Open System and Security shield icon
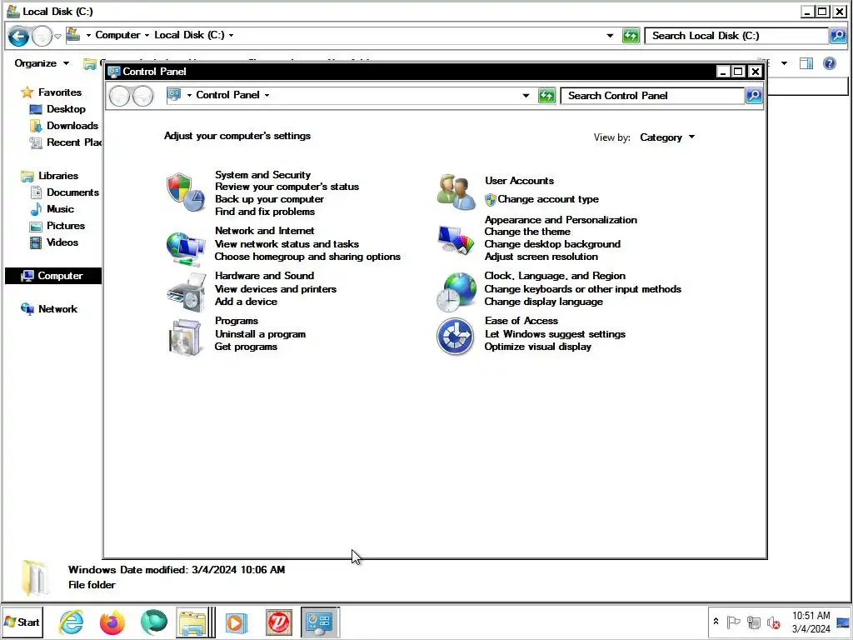This screenshot has width=853, height=640. click(x=186, y=192)
